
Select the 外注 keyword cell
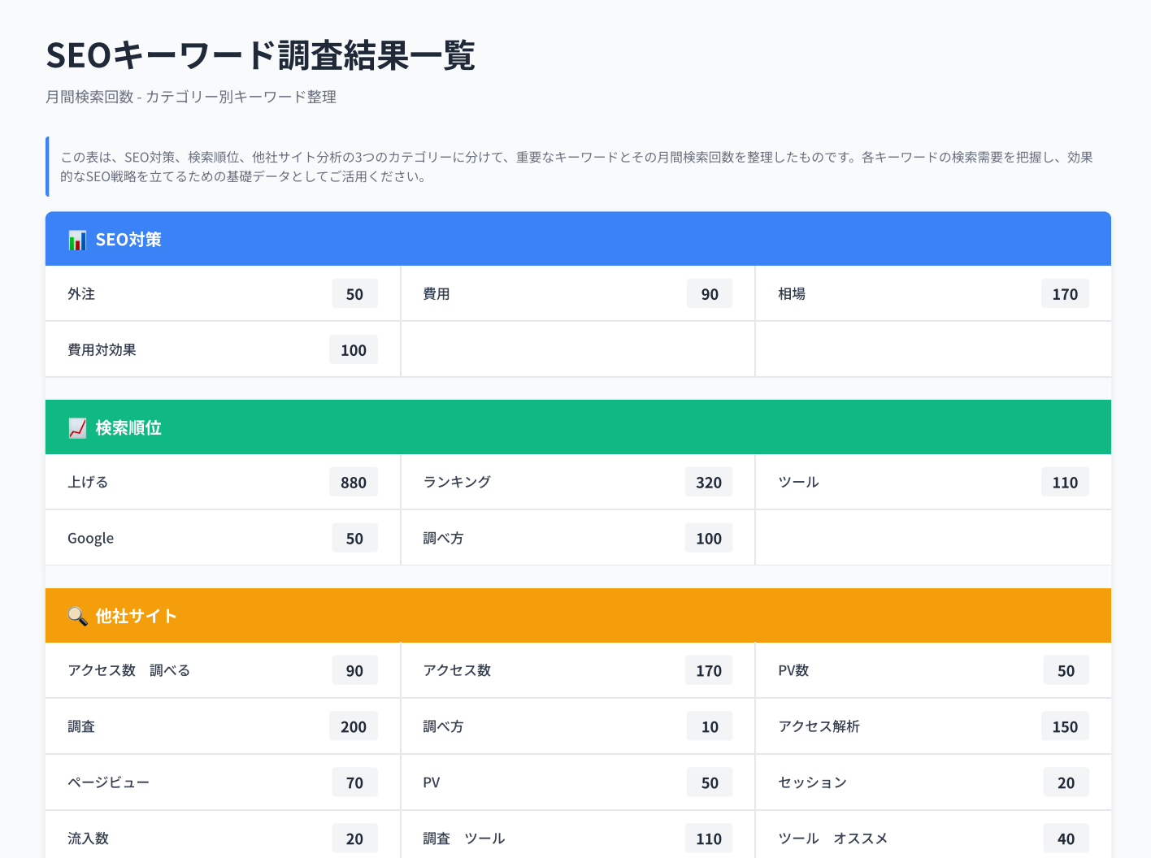[x=81, y=294]
